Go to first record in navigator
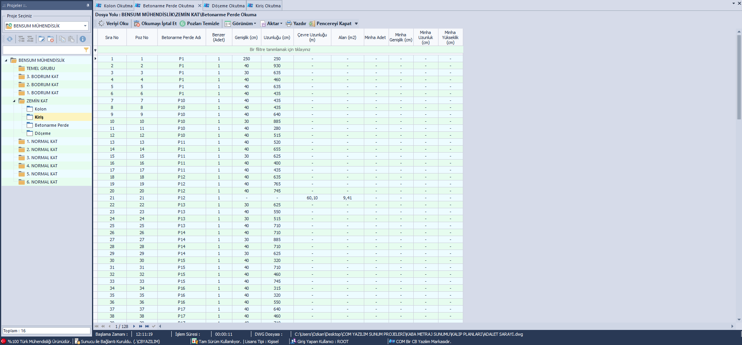The image size is (742, 345). tap(97, 326)
